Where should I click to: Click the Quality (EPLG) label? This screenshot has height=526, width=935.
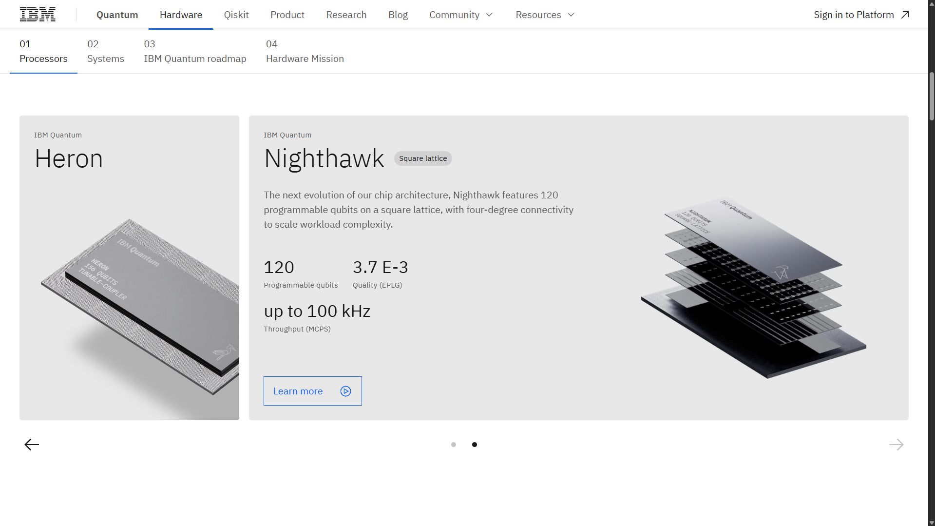coord(378,285)
